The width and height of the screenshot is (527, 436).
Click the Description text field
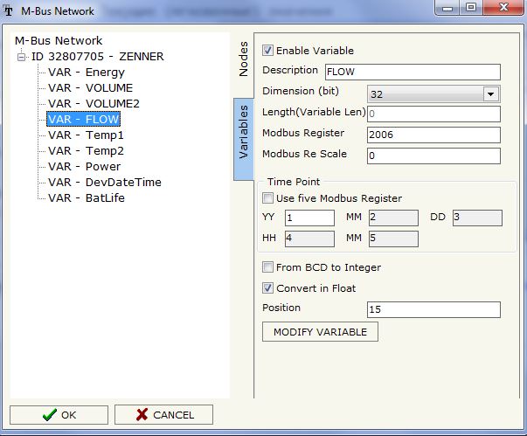point(412,72)
